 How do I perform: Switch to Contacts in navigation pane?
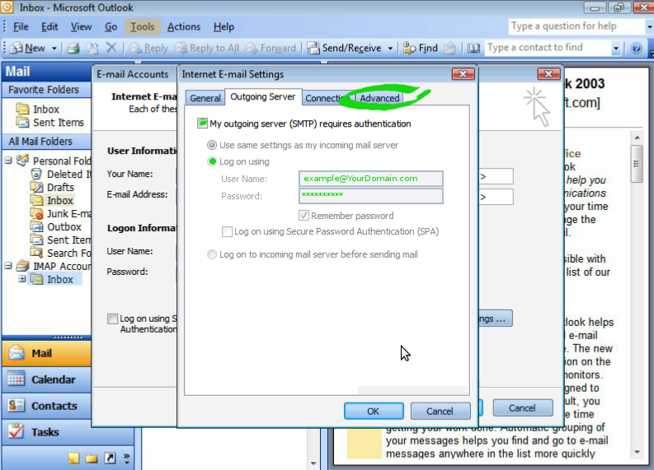point(47,406)
